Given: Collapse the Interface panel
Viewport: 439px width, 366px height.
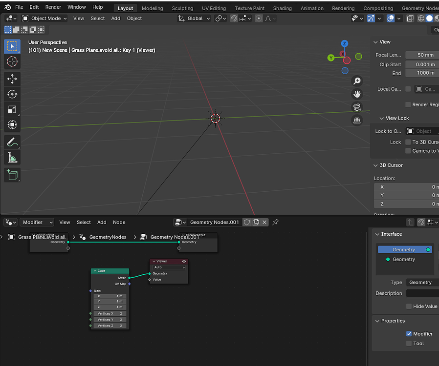Looking at the screenshot, I should click(377, 234).
